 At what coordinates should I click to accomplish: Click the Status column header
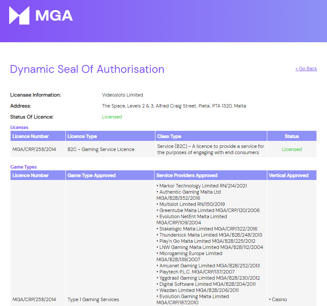click(292, 136)
